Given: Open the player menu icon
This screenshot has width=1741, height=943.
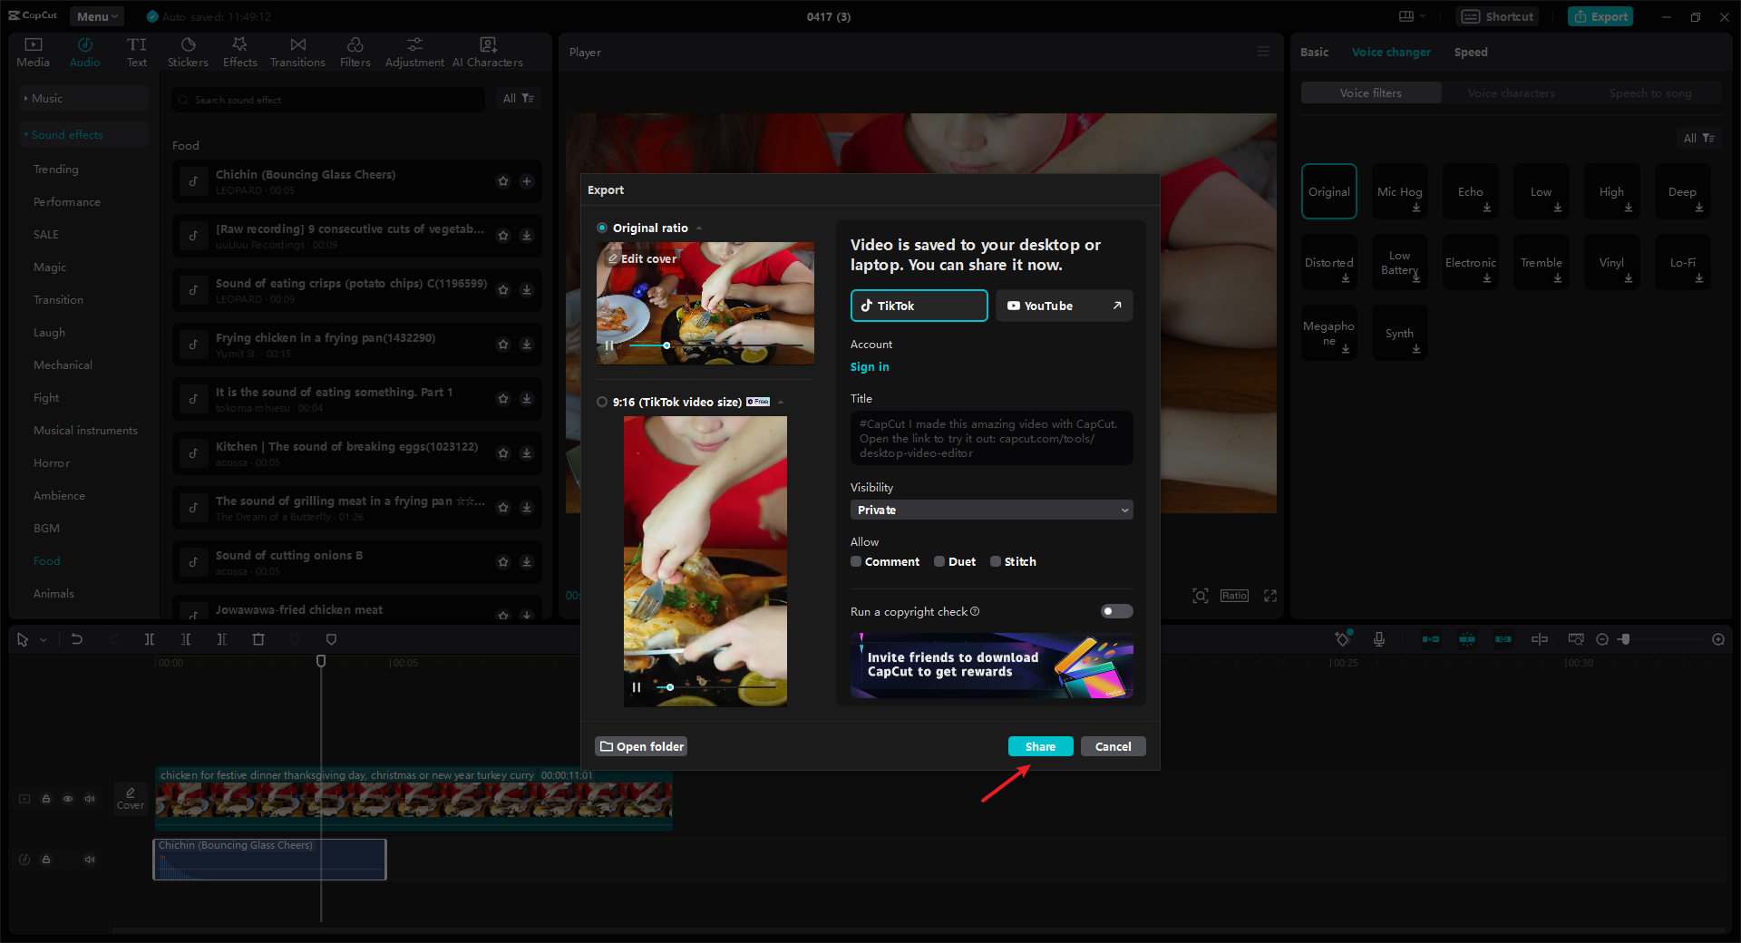Looking at the screenshot, I should pyautogui.click(x=1263, y=52).
